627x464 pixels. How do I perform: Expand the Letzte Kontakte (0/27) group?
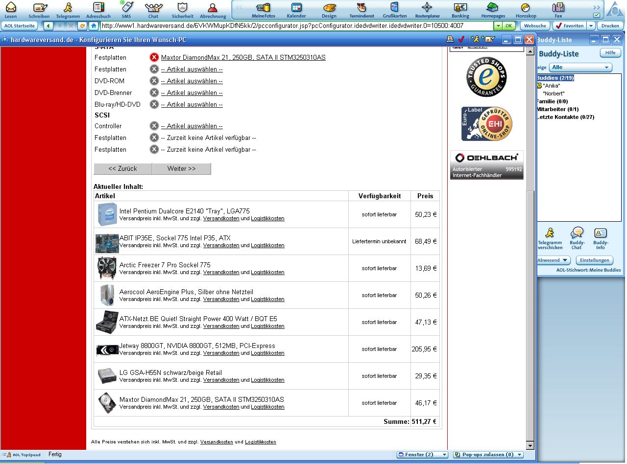tap(565, 117)
